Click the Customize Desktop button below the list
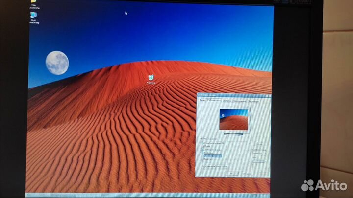 pyautogui.click(x=216, y=166)
